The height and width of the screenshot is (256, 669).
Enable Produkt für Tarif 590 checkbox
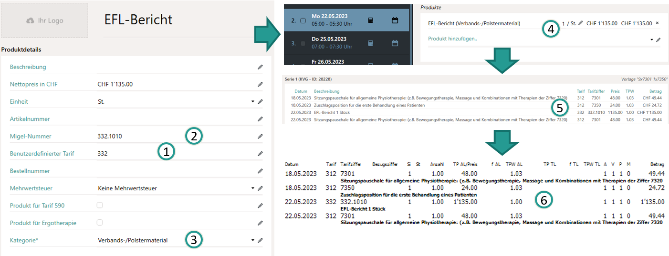tap(100, 206)
